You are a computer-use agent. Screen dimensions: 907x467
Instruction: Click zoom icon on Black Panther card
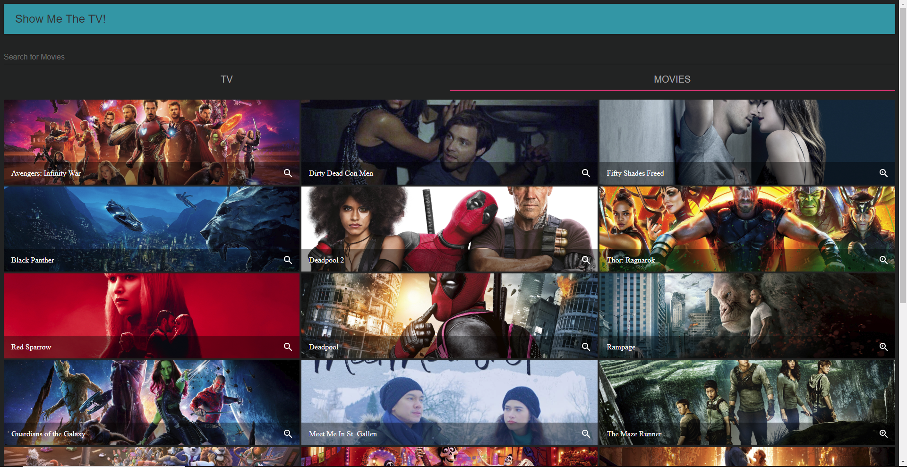coord(288,260)
